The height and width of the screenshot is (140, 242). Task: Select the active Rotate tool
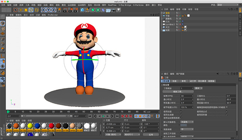tap(31, 10)
